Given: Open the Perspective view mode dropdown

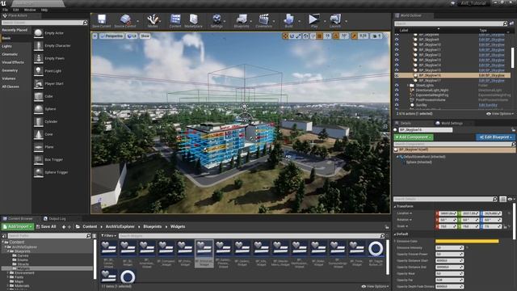Looking at the screenshot, I should pos(111,36).
